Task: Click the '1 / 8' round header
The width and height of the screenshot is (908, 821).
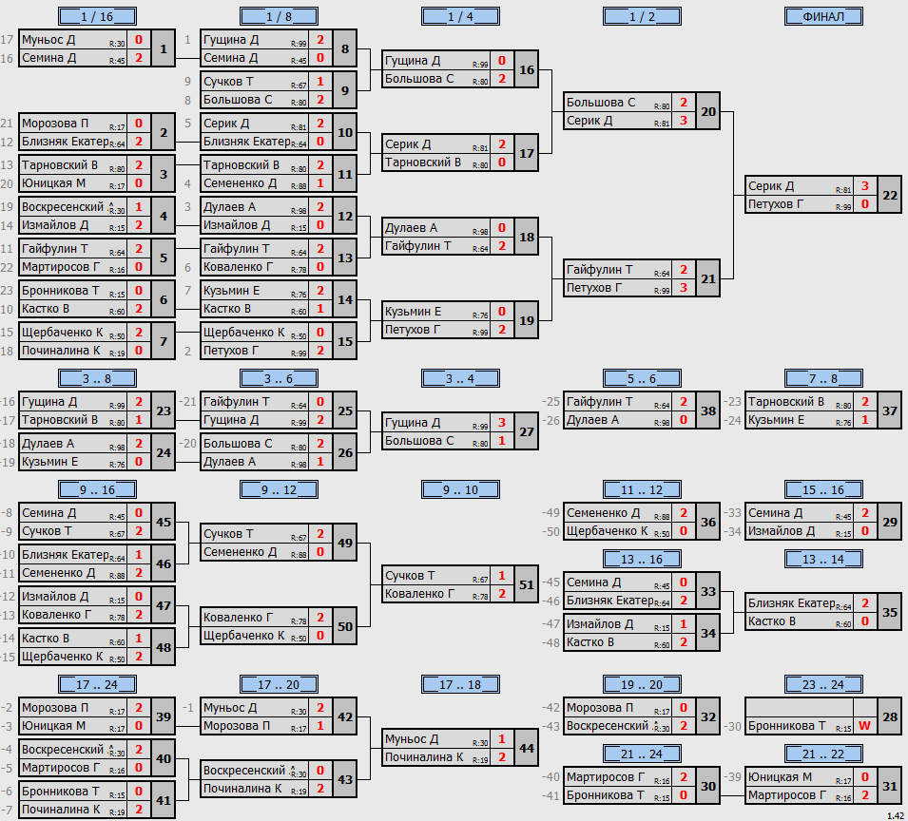Action: pos(279,16)
